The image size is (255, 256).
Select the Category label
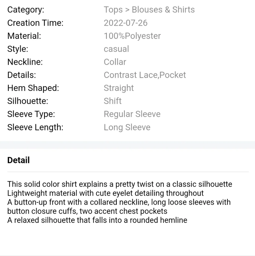(26, 10)
